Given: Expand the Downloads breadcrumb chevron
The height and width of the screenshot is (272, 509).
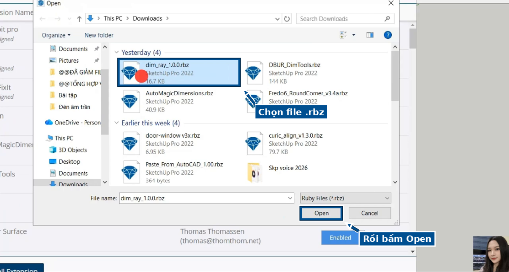Looking at the screenshot, I should coord(167,19).
